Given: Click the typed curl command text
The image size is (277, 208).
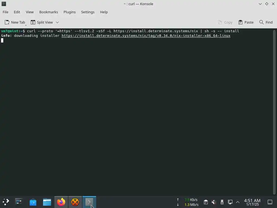Looking at the screenshot, I should [133, 31].
